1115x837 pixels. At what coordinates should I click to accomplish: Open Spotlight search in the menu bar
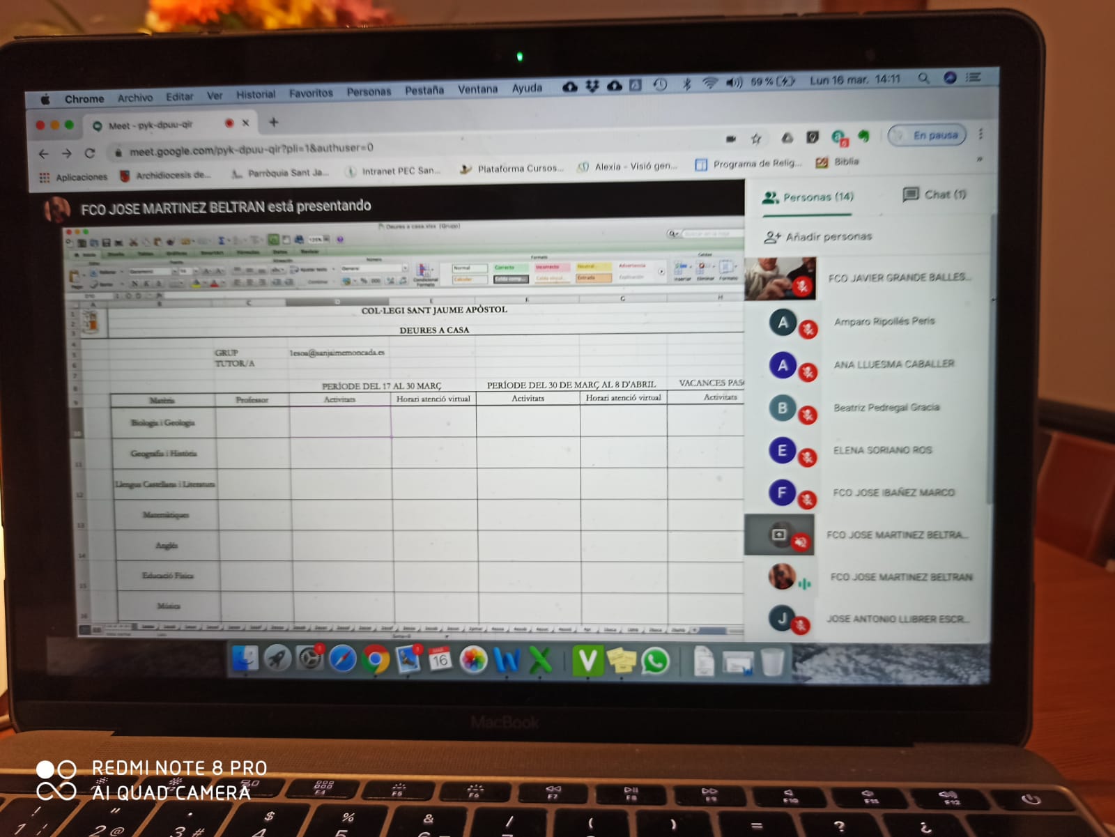click(923, 79)
